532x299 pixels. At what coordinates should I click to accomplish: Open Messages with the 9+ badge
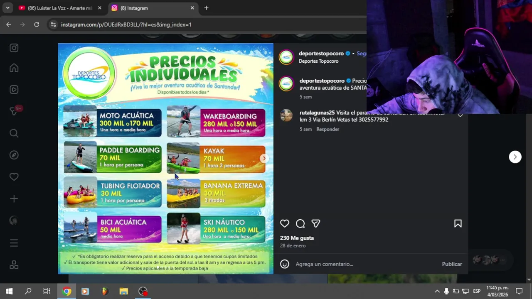14,111
